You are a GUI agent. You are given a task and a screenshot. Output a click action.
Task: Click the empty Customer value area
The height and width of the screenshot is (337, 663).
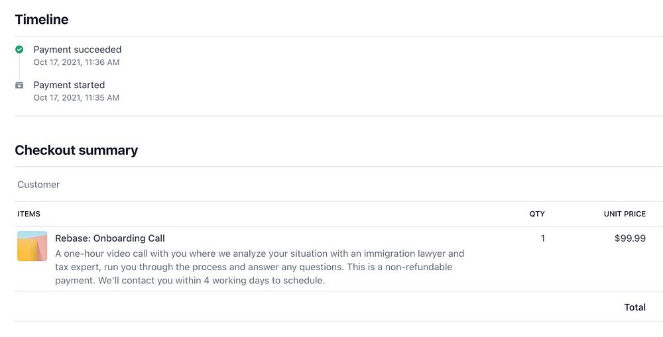pos(331,185)
